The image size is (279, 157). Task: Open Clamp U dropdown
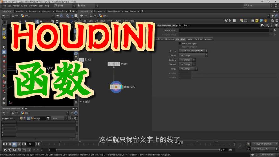tap(187, 60)
